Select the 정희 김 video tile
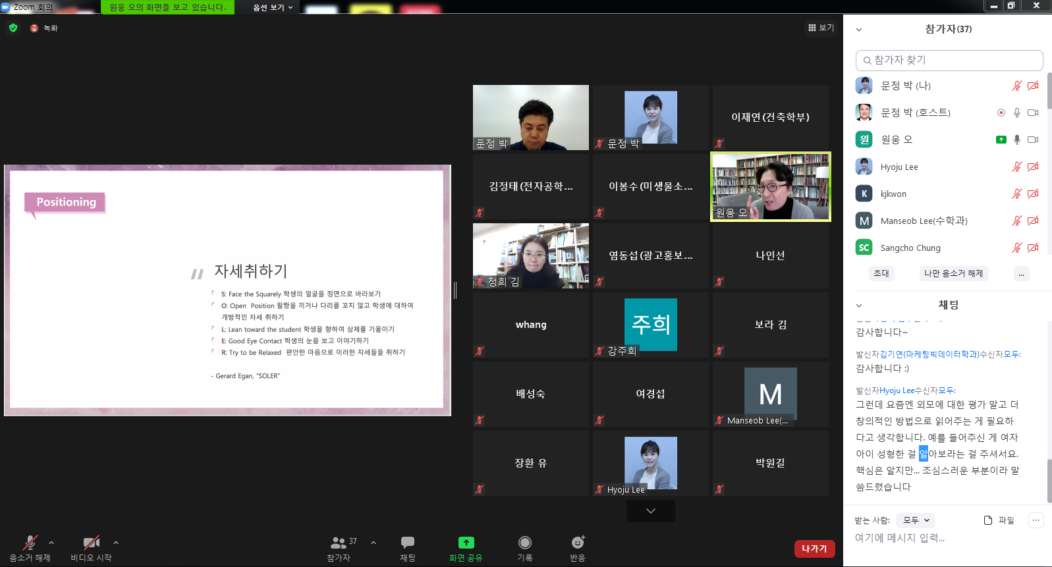Viewport: 1052px width, 567px height. pos(531,256)
